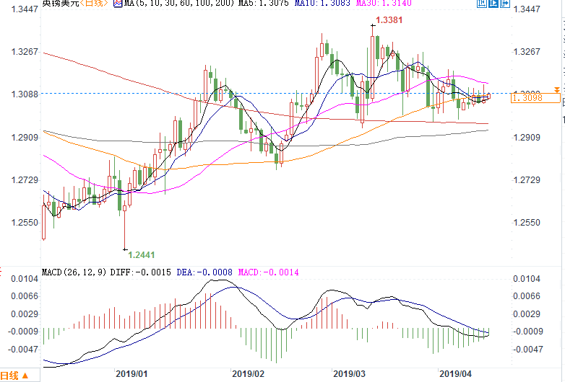Click the chart icon with solid right arrow
Screen dimensions: 565x382
pos(505,4)
